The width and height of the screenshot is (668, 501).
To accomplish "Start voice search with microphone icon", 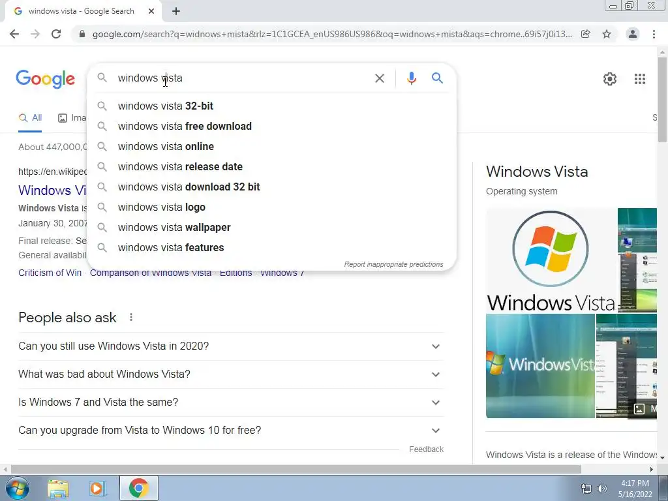I will [x=411, y=78].
